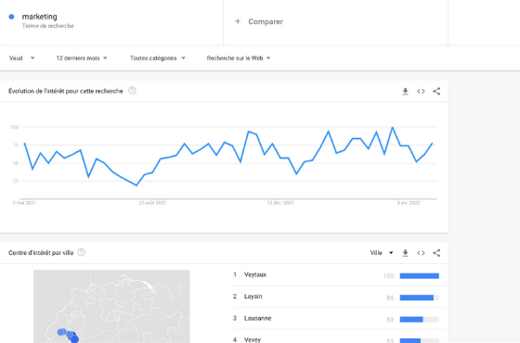This screenshot has width=520, height=343.
Task: Share the interest evolution chart
Action: click(x=436, y=92)
